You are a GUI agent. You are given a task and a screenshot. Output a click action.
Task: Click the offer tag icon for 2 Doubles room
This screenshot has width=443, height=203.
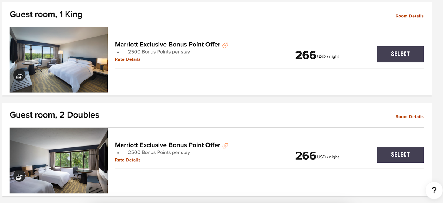point(225,146)
